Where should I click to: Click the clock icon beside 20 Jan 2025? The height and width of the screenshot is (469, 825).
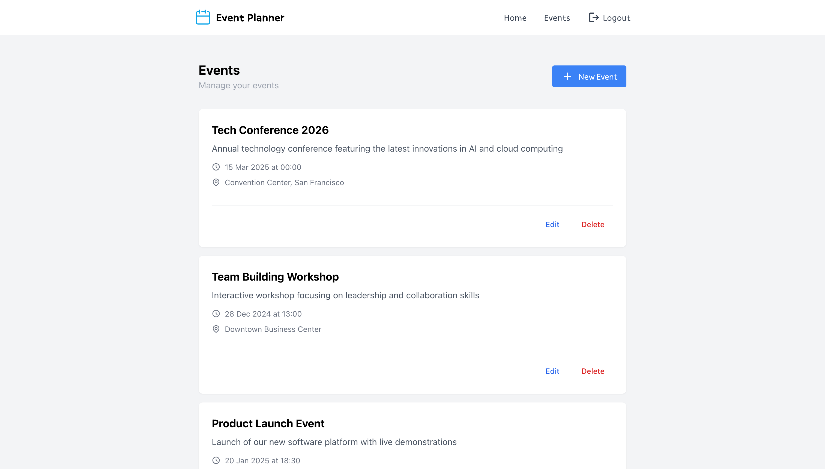(x=216, y=460)
